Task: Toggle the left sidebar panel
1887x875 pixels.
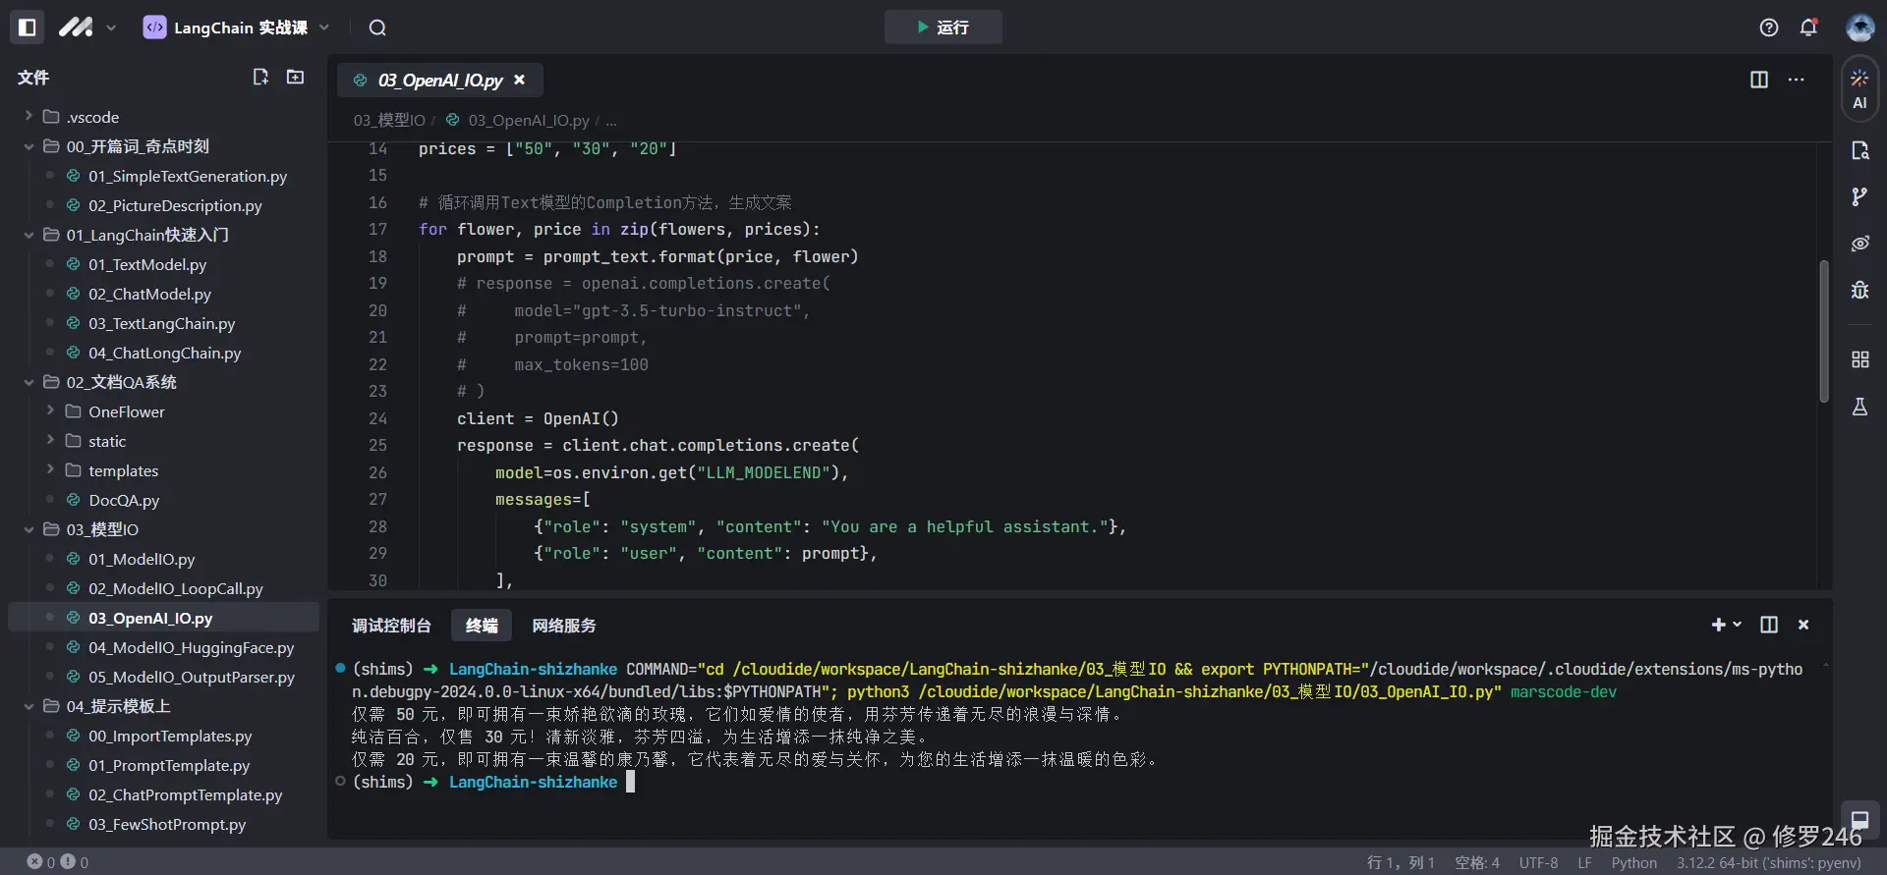Action: point(28,27)
